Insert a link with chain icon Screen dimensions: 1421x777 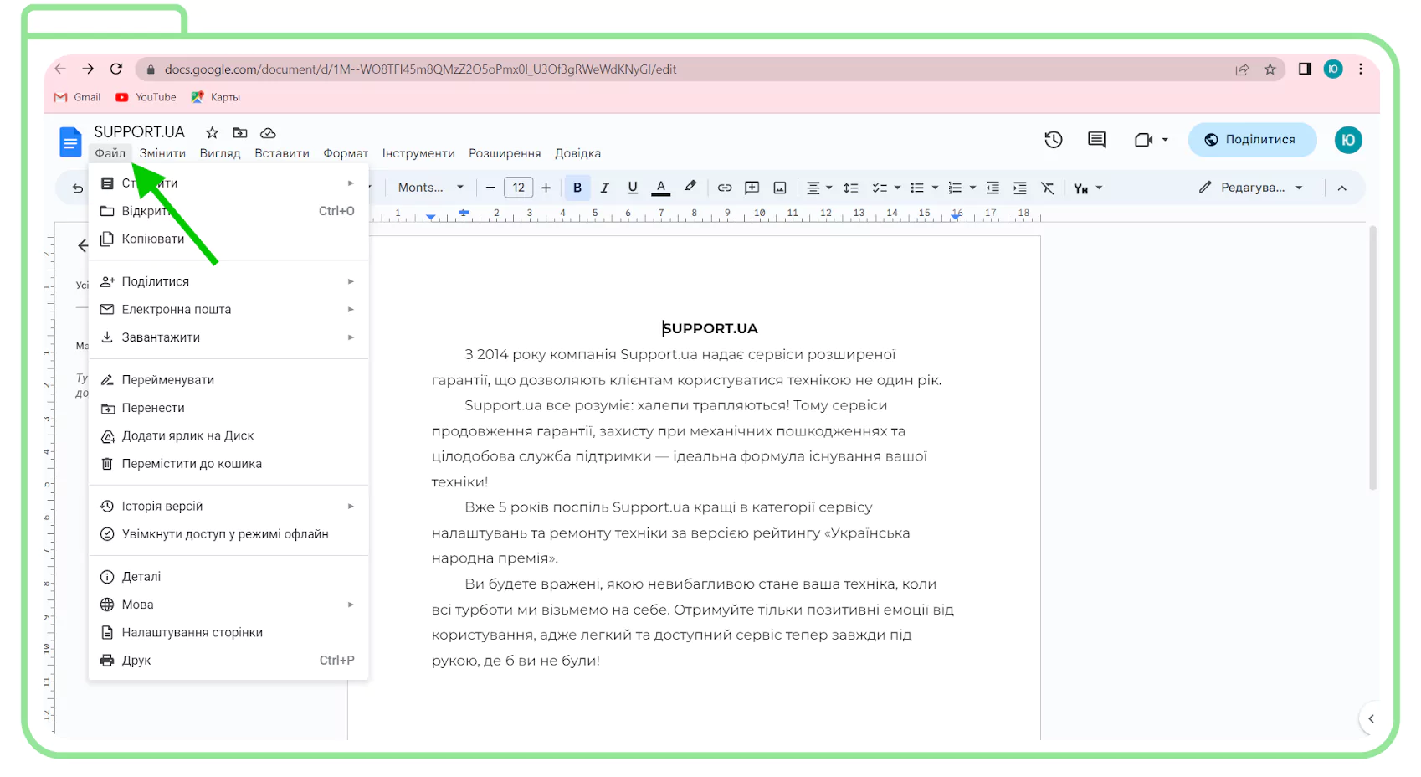click(x=725, y=188)
